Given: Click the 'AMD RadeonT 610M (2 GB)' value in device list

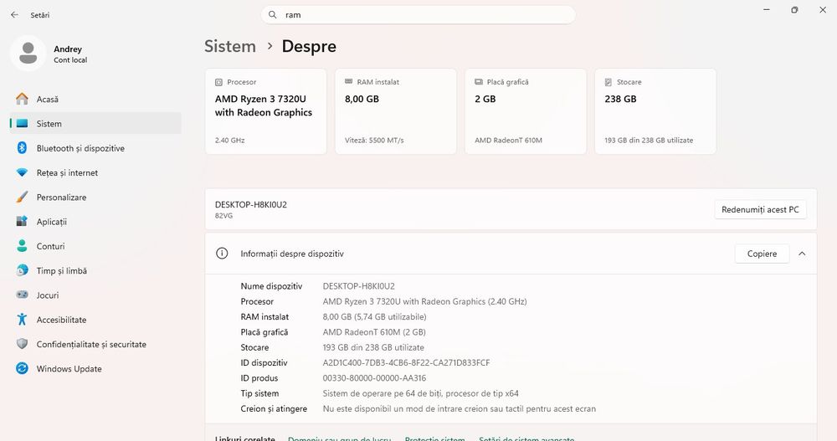Looking at the screenshot, I should pyautogui.click(x=374, y=332).
